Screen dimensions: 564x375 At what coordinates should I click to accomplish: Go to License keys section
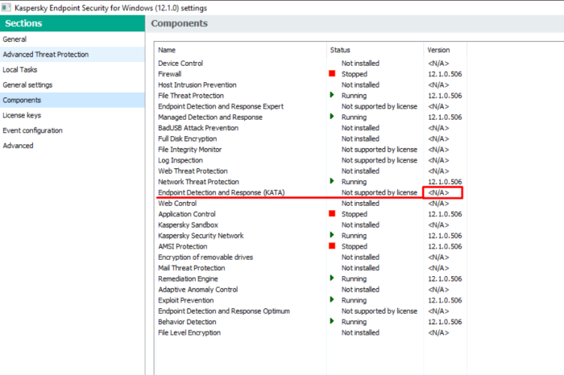click(x=23, y=115)
